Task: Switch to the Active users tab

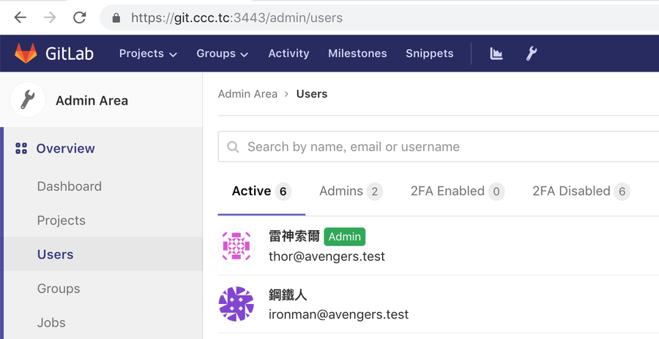Action: pyautogui.click(x=261, y=191)
